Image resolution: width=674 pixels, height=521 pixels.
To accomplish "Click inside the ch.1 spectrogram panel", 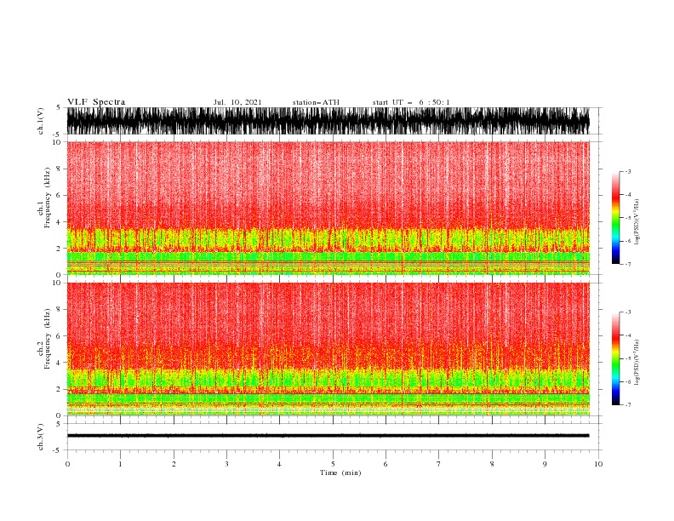I will click(x=328, y=208).
